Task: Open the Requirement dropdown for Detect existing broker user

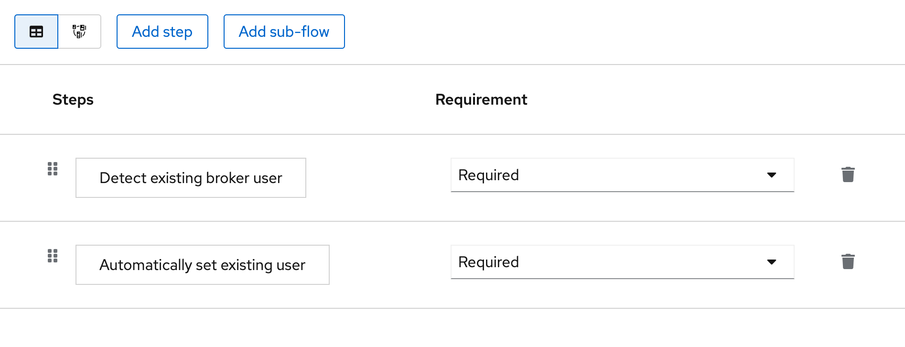Action: [622, 175]
